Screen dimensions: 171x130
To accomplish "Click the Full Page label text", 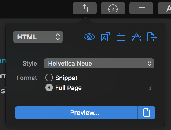I will coord(68,88).
